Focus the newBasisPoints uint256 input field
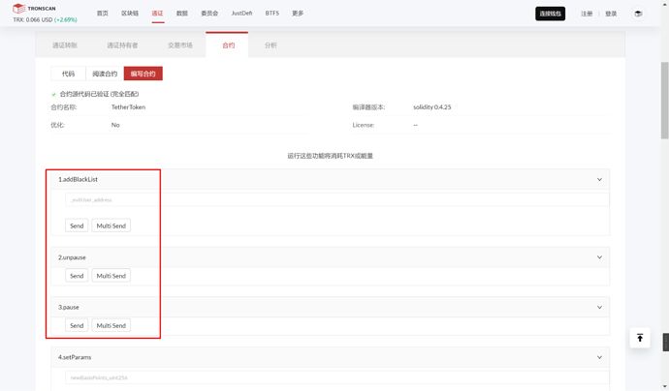Screen dimensions: 669x391 (x=337, y=377)
